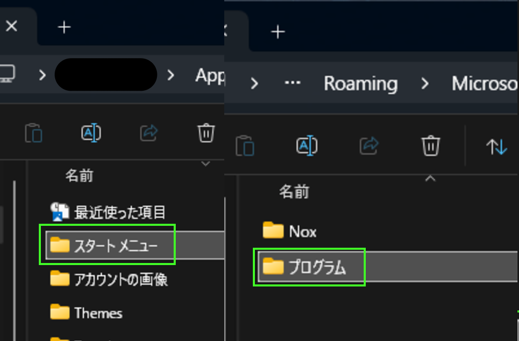
Task: Click the Delete trash icon in right window
Action: point(431,145)
